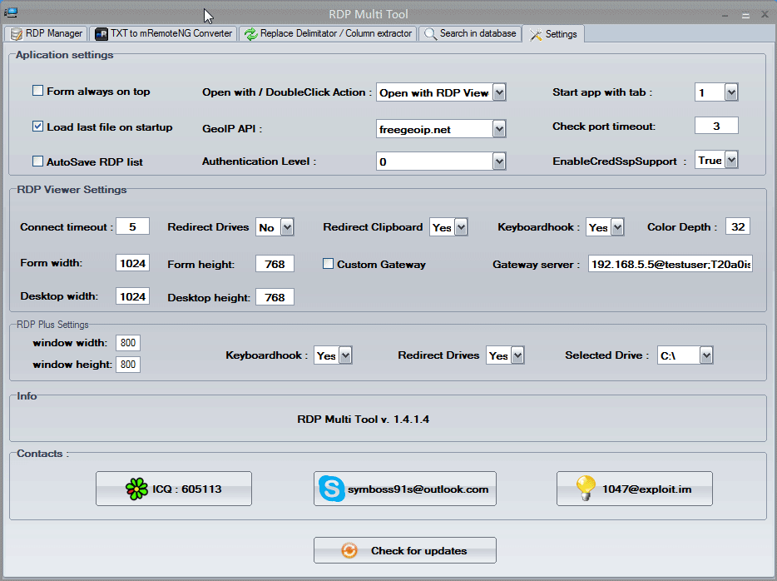The width and height of the screenshot is (777, 581).
Task: Enable Form always on top
Action: [37, 91]
